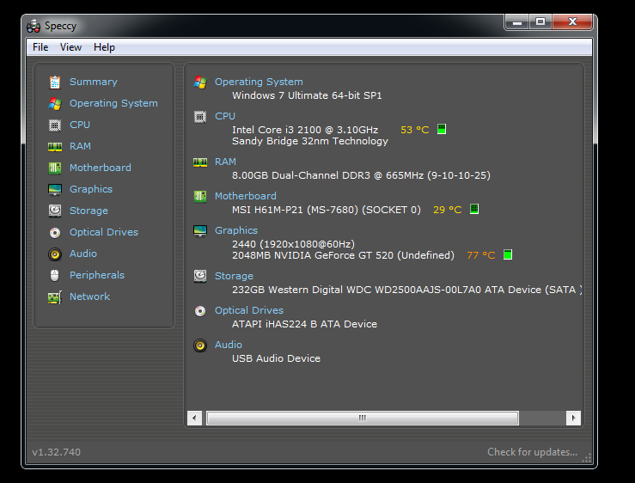This screenshot has height=483, width=635.
Task: Open Graphics section from sidebar
Action: click(x=91, y=189)
